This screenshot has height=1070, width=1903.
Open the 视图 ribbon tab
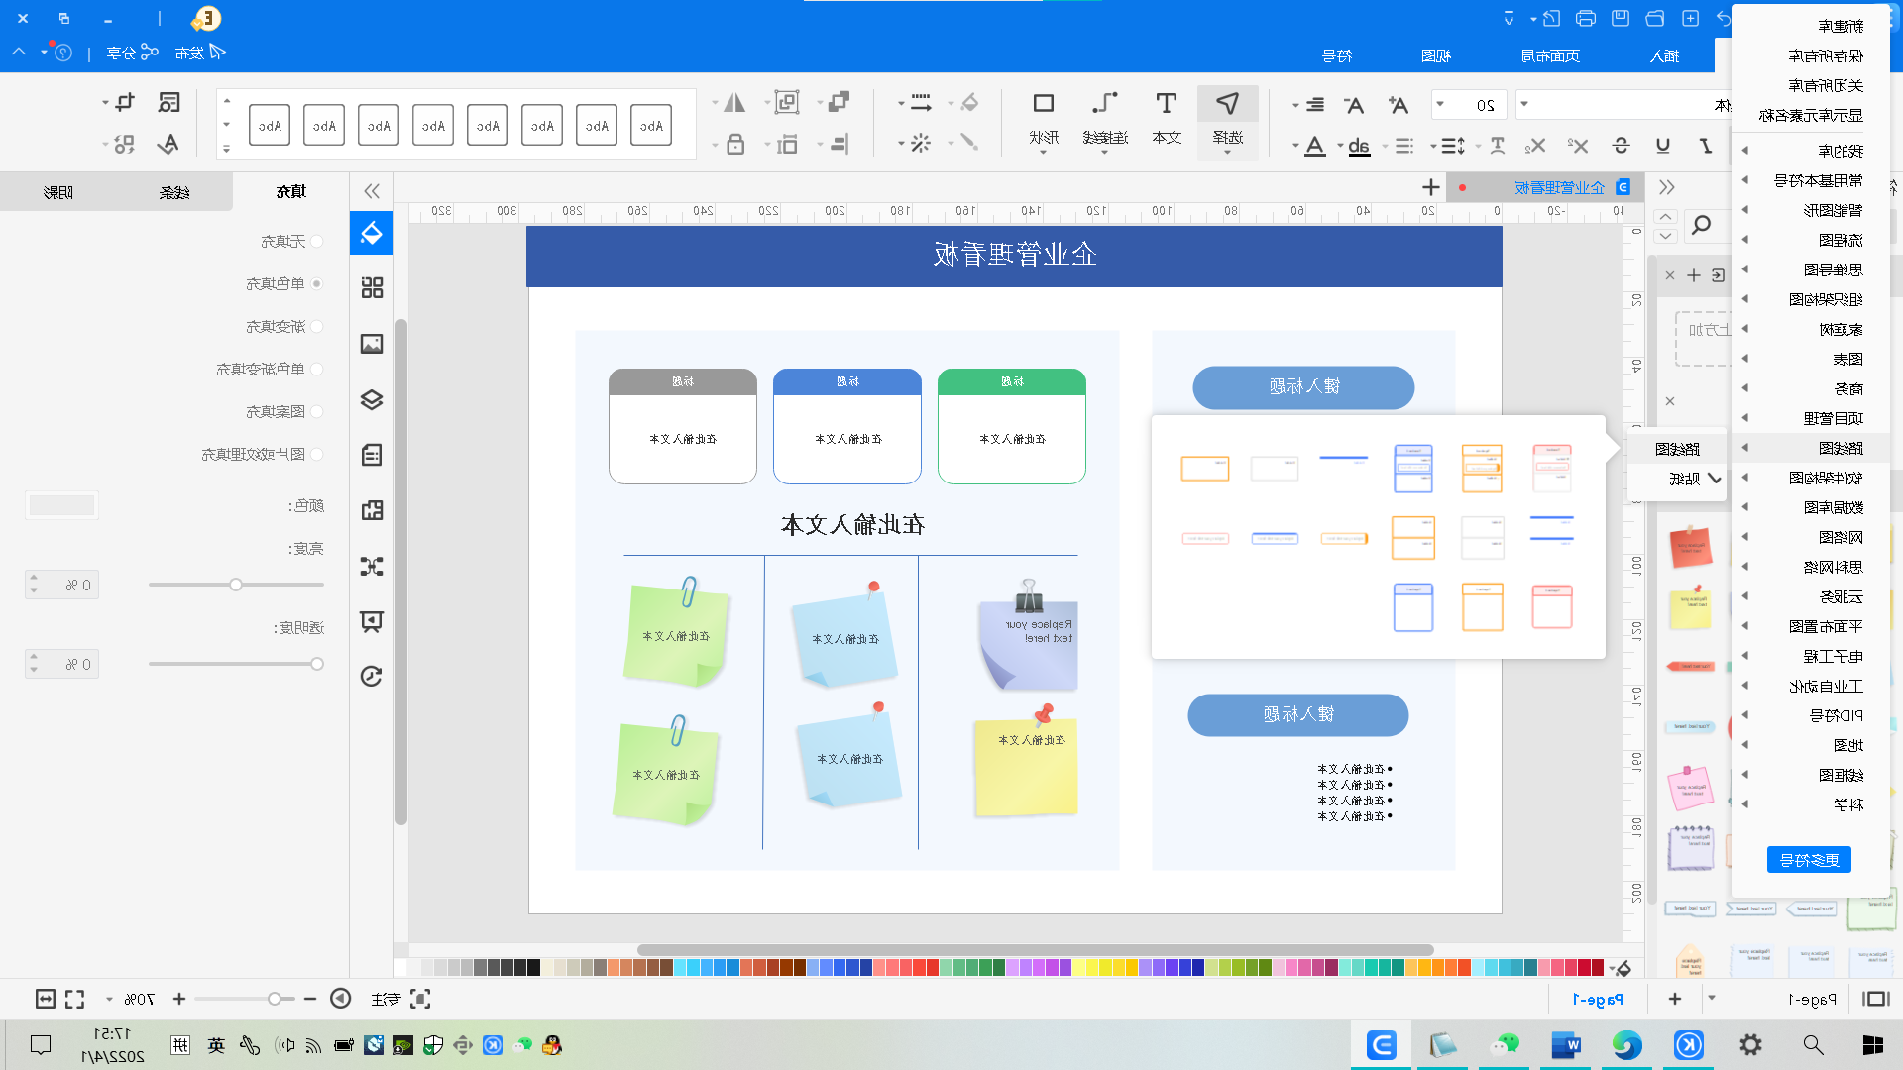(x=1436, y=55)
